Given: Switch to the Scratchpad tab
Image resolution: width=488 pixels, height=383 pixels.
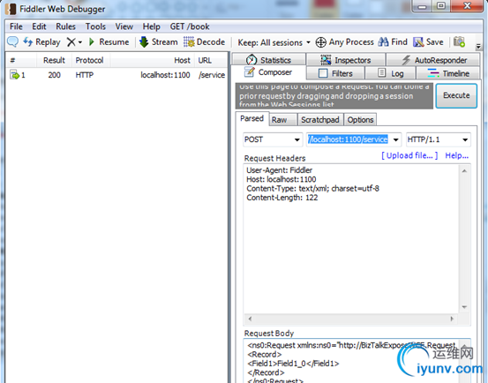Looking at the screenshot, I should point(320,120).
